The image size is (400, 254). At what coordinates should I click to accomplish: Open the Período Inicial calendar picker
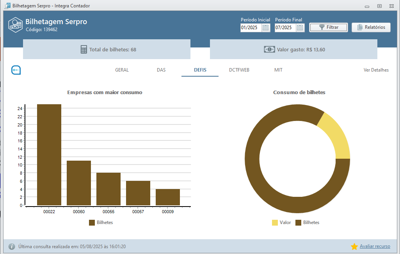[266, 28]
